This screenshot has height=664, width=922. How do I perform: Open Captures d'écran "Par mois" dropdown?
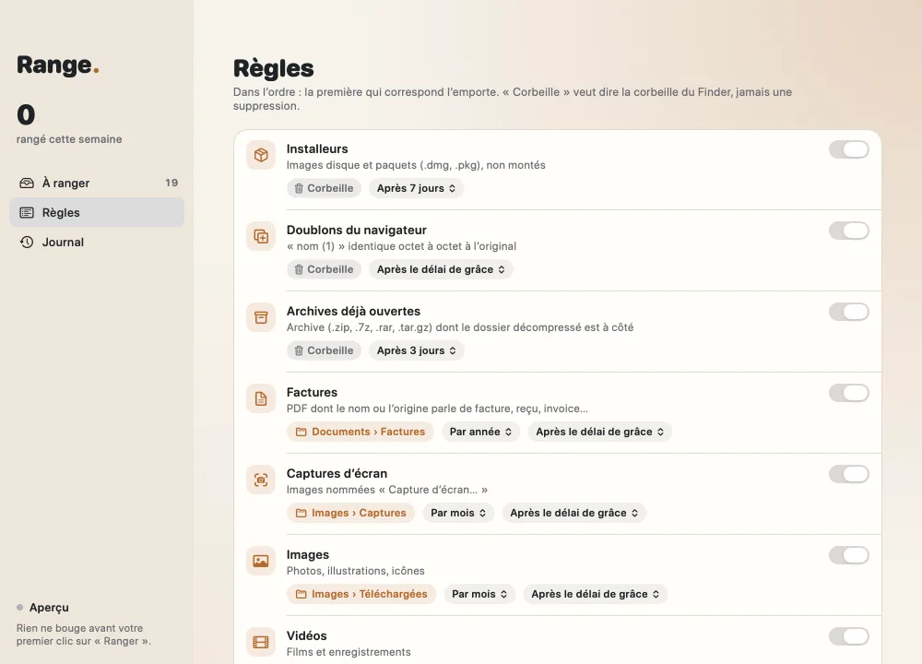point(458,513)
